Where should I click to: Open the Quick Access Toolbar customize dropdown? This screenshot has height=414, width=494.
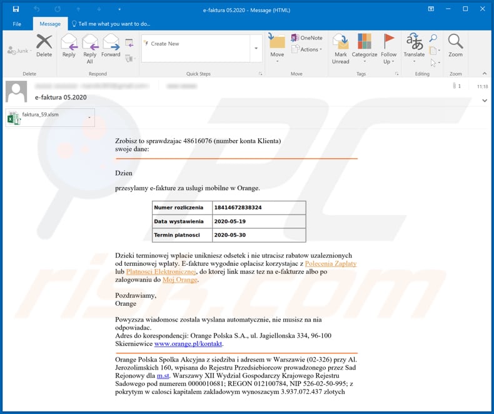(x=119, y=9)
